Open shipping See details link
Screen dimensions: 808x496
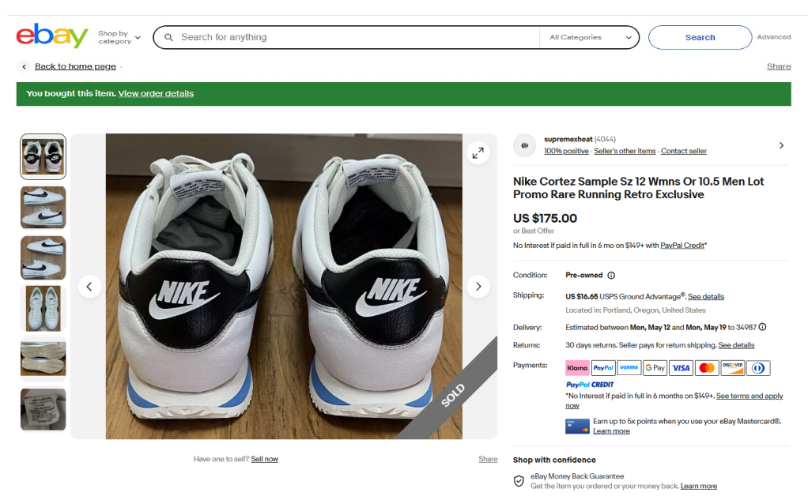(x=706, y=297)
